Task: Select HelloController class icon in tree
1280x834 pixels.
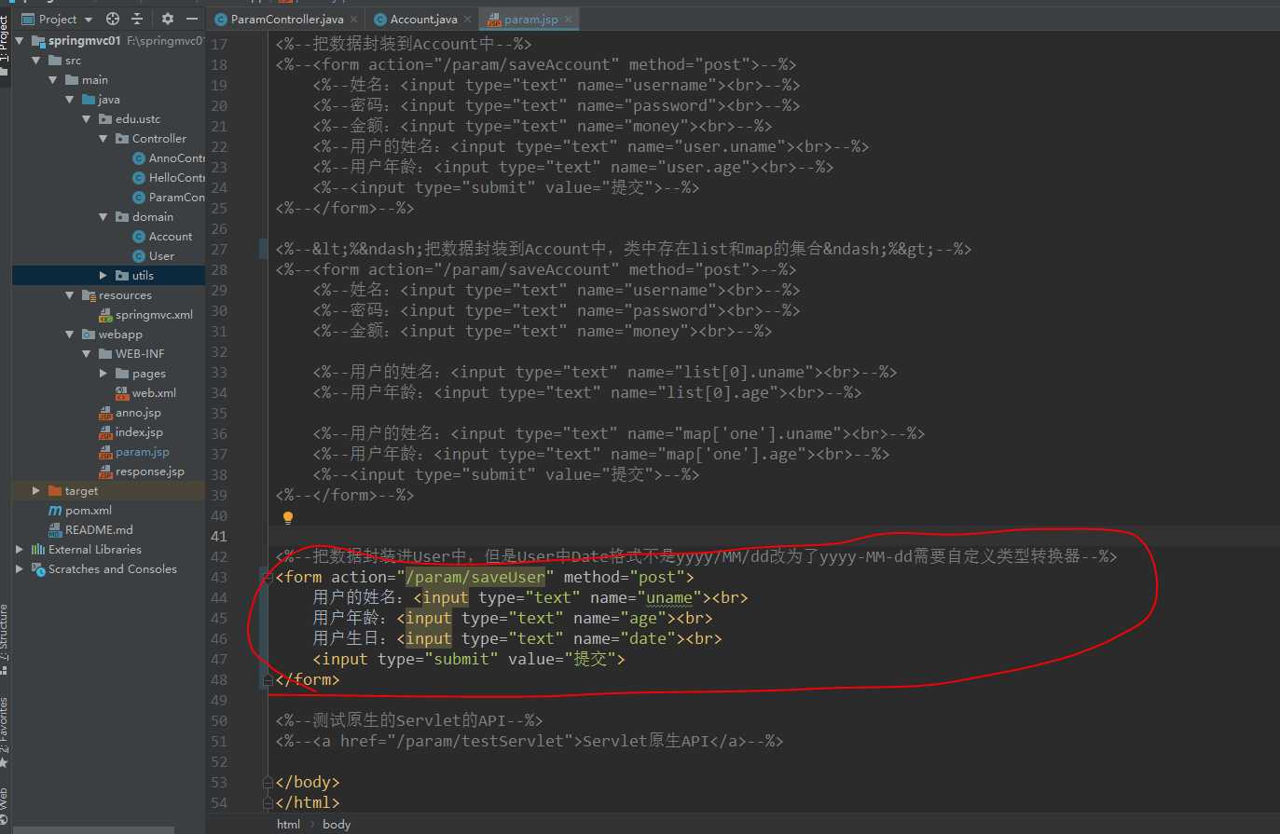Action: tap(139, 178)
